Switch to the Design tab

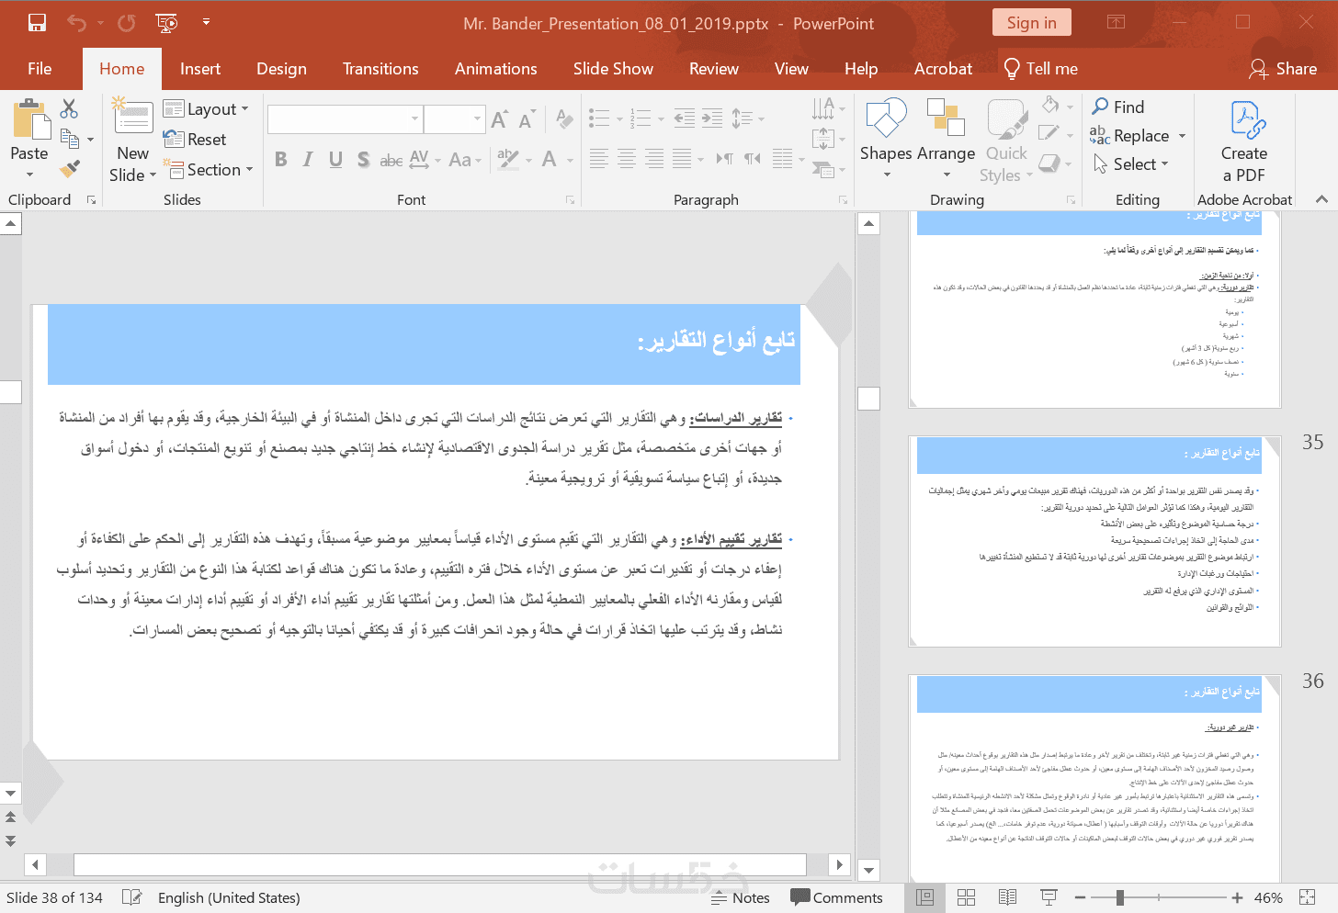[x=281, y=69]
